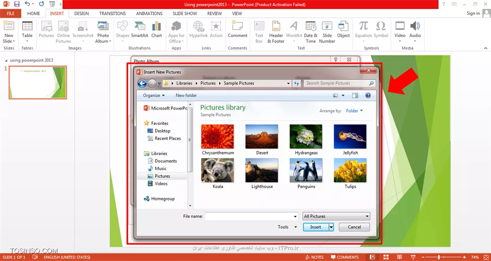Click Libraries in the address path
This screenshot has height=261, width=491.
click(x=185, y=83)
